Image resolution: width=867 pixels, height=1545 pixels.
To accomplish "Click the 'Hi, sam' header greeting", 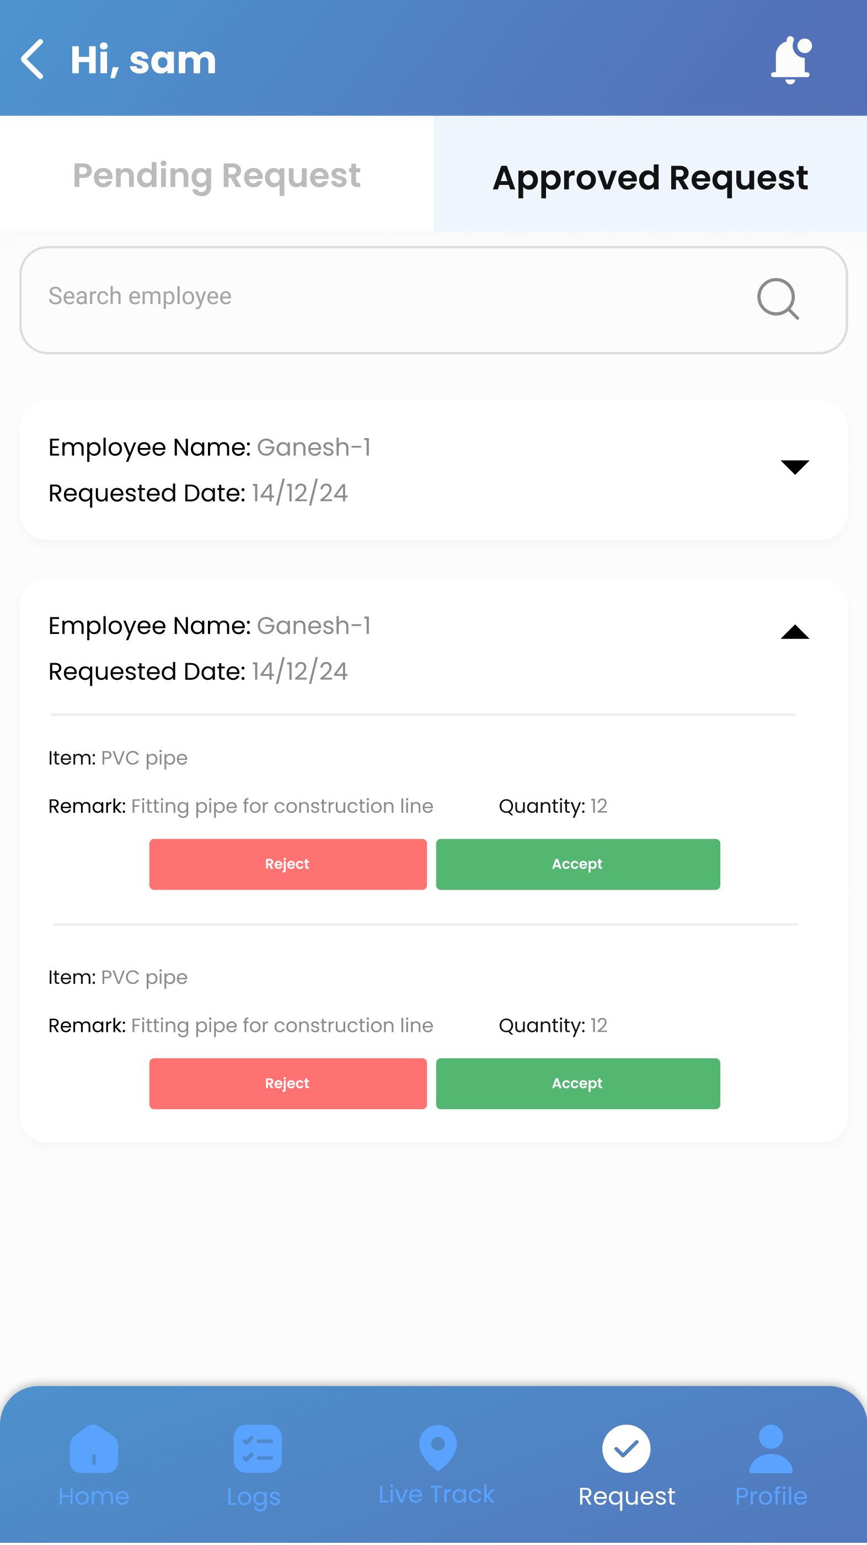I will point(143,60).
